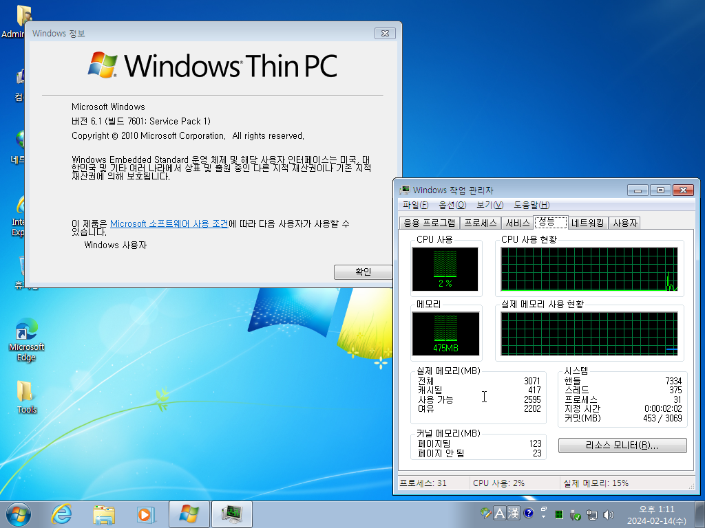Click the Windows flag logo in dialog
The height and width of the screenshot is (528, 705).
[x=103, y=65]
